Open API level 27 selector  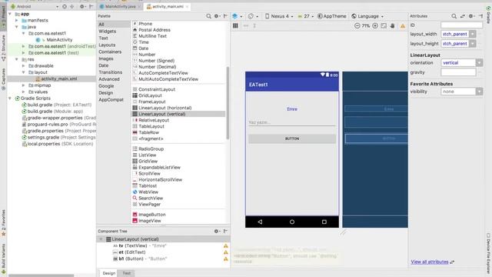(305, 16)
